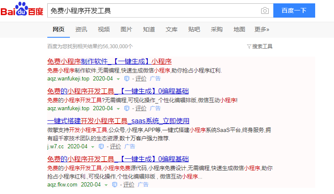Click 保 badge on j.w7.cc result
334x194 pixels.
point(101,147)
